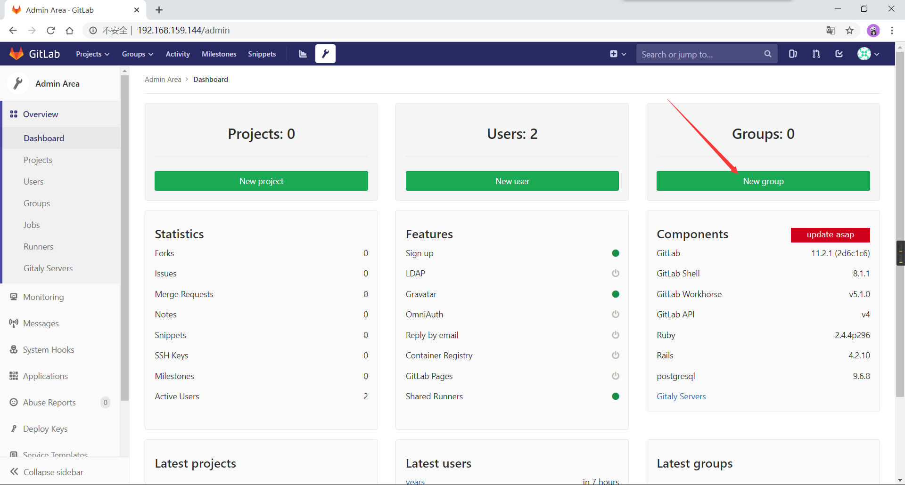Click Admin Area in the breadcrumb
Viewport: 905px width, 485px height.
point(163,79)
